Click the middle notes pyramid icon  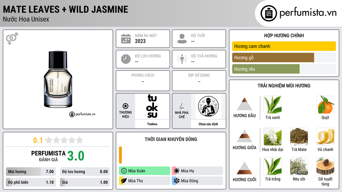(x=244, y=136)
